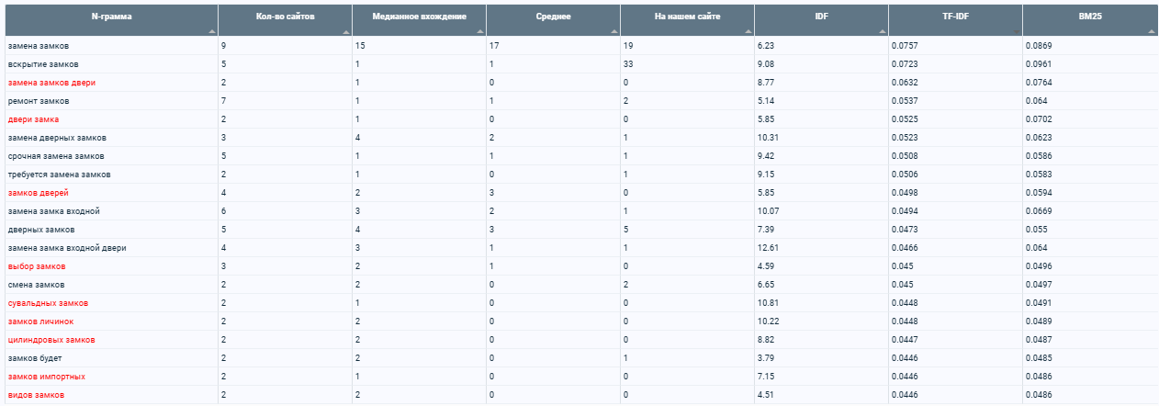The width and height of the screenshot is (1159, 406).
Task: Click sort triangle in На нашем сайте header
Action: (748, 31)
